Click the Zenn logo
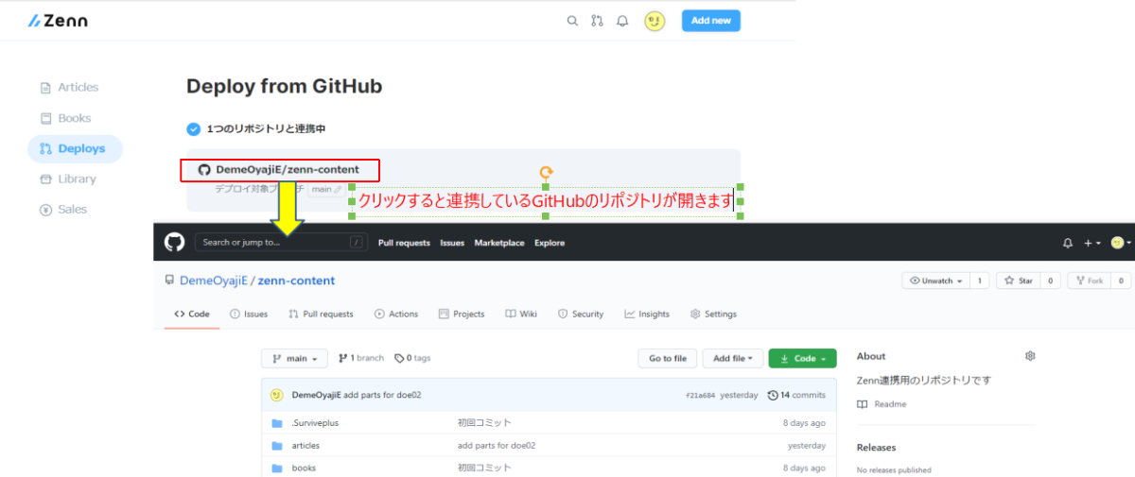This screenshot has height=477, width=1135. click(58, 20)
